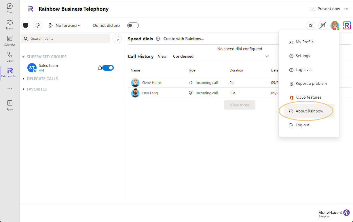Click the Rainbow logo icon at top right
Screen dimensions: 353x222
click(x=347, y=25)
